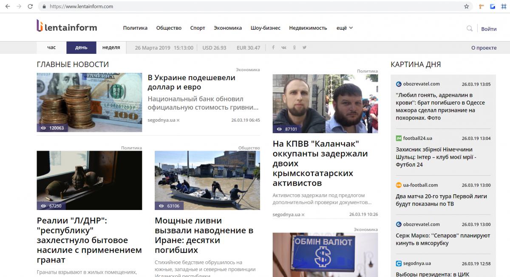The height and width of the screenshot is (277, 510).
Task: Open the Odnoklassniki share icon
Action: coord(294,48)
